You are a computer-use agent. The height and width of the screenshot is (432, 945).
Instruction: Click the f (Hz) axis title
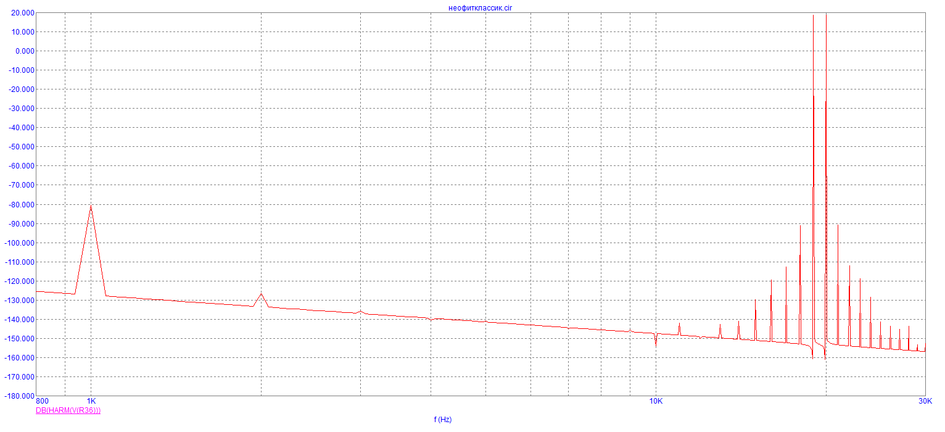coord(443,420)
